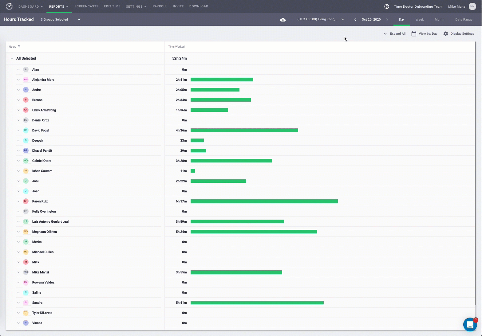Expand Joni's row chevron
Viewport: 482px width, 336px height.
[18, 181]
